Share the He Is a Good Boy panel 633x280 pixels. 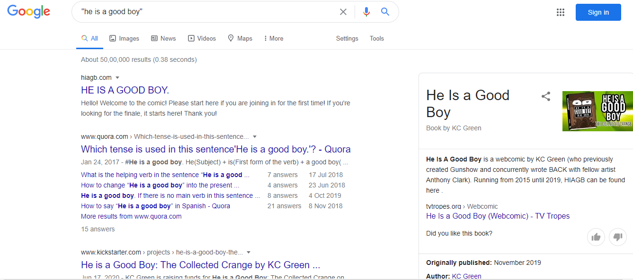[546, 97]
